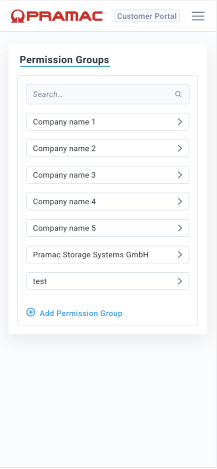Click Add Permission Group link
217x469 pixels.
81,313
